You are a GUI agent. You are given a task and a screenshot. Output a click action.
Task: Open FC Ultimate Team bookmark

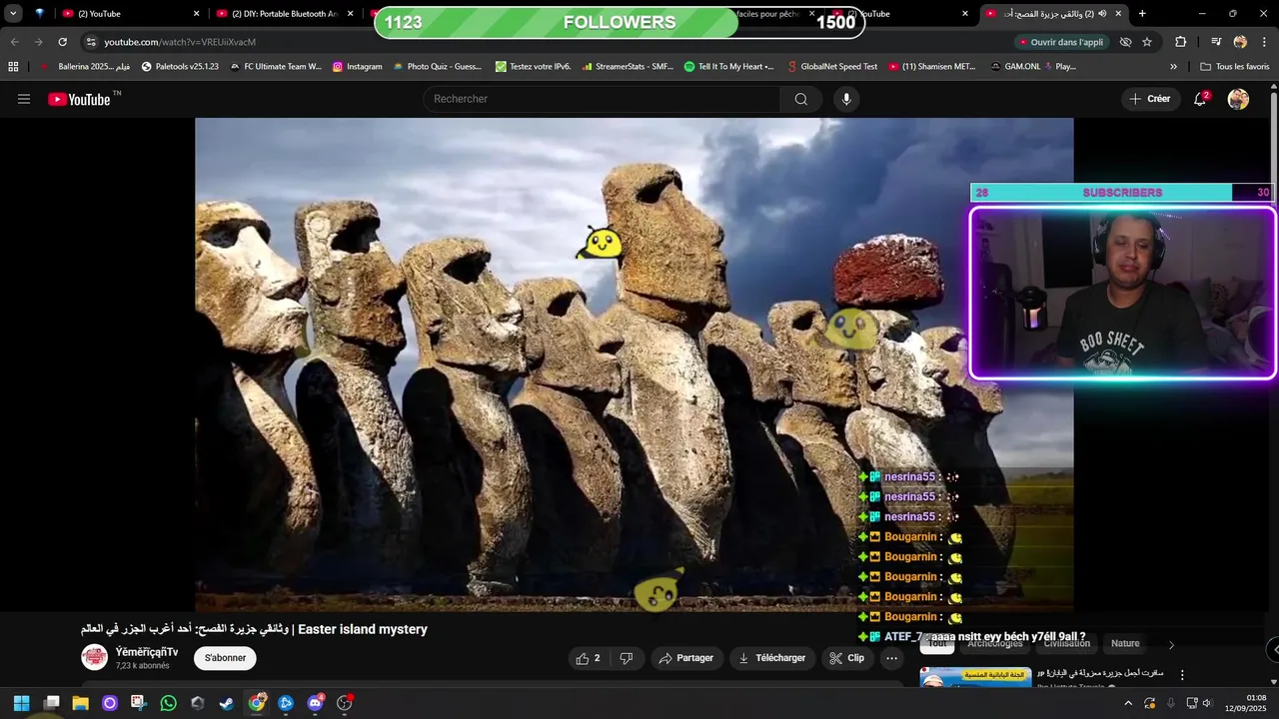coord(275,67)
